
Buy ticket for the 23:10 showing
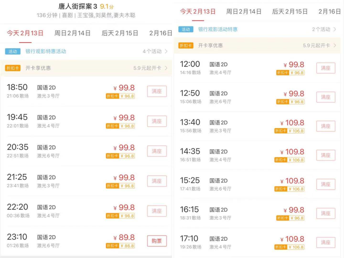click(x=157, y=241)
